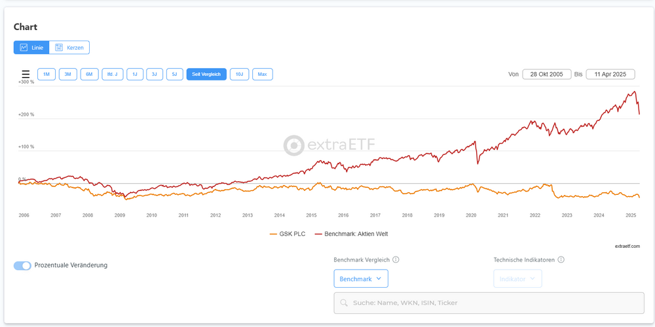Select the 10J time range
Viewport: 655px width, 327px height.
click(239, 75)
